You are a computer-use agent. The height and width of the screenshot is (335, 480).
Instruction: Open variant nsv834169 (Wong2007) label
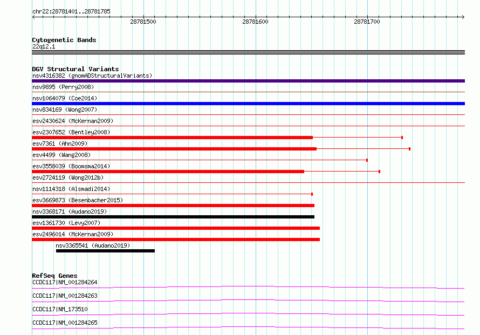coord(65,110)
